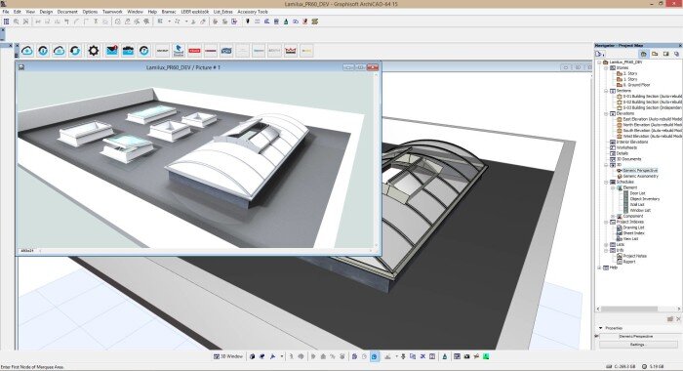Screen dimensions: 683x371
Task: Open the envelope mail icon with notification
Action: pyautogui.click(x=112, y=51)
